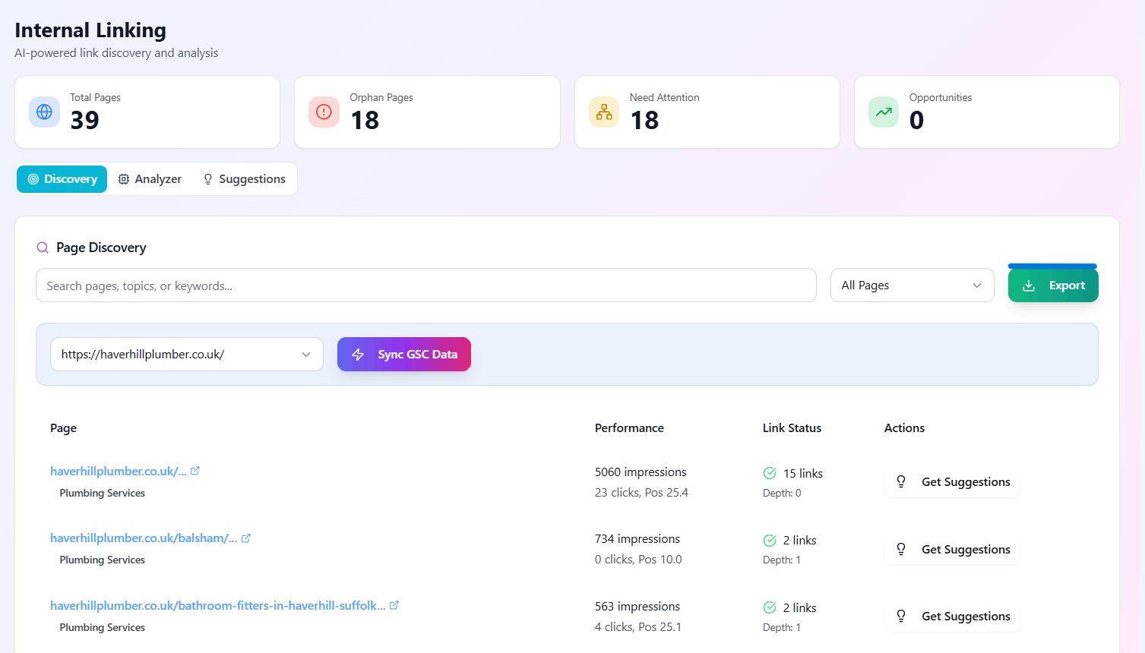Open the All Pages filter dropdown
The image size is (1145, 653).
coord(912,285)
